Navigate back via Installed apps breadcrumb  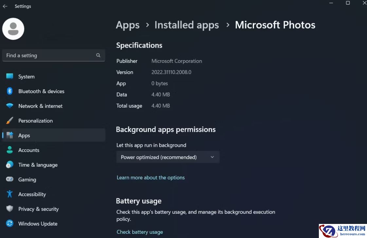[x=187, y=25]
